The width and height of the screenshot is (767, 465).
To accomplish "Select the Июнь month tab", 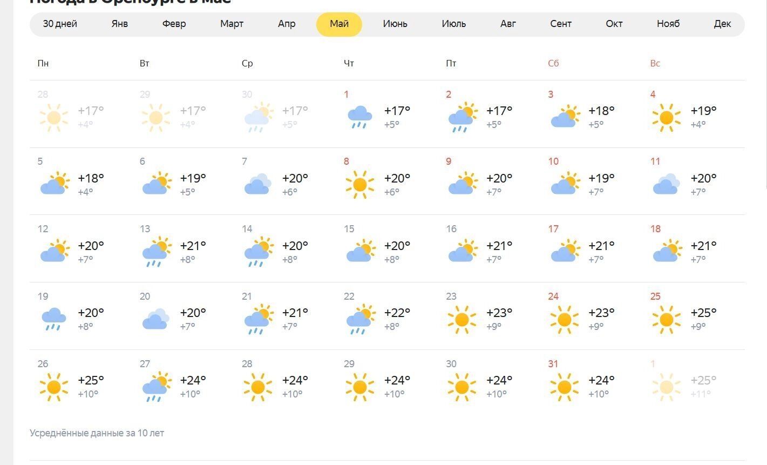I will coord(395,24).
